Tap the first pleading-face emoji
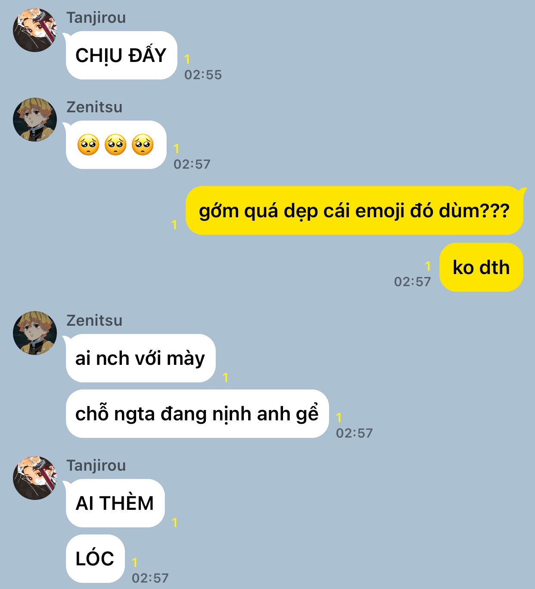Screen dimensions: 535x589 click(x=88, y=145)
